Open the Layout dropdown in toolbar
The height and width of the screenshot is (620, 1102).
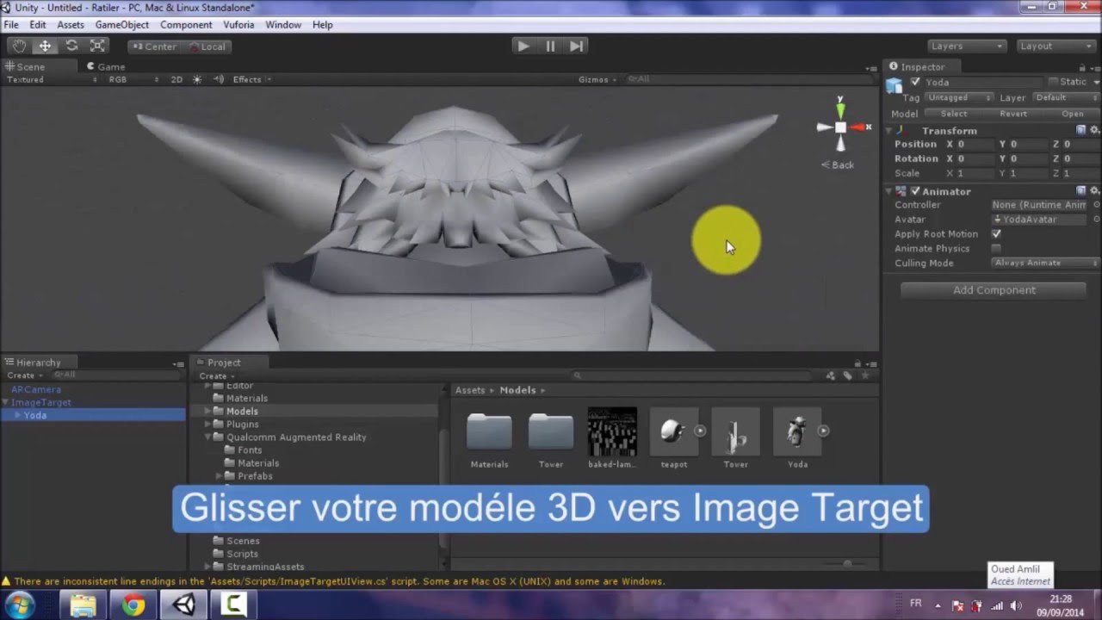tap(1056, 46)
